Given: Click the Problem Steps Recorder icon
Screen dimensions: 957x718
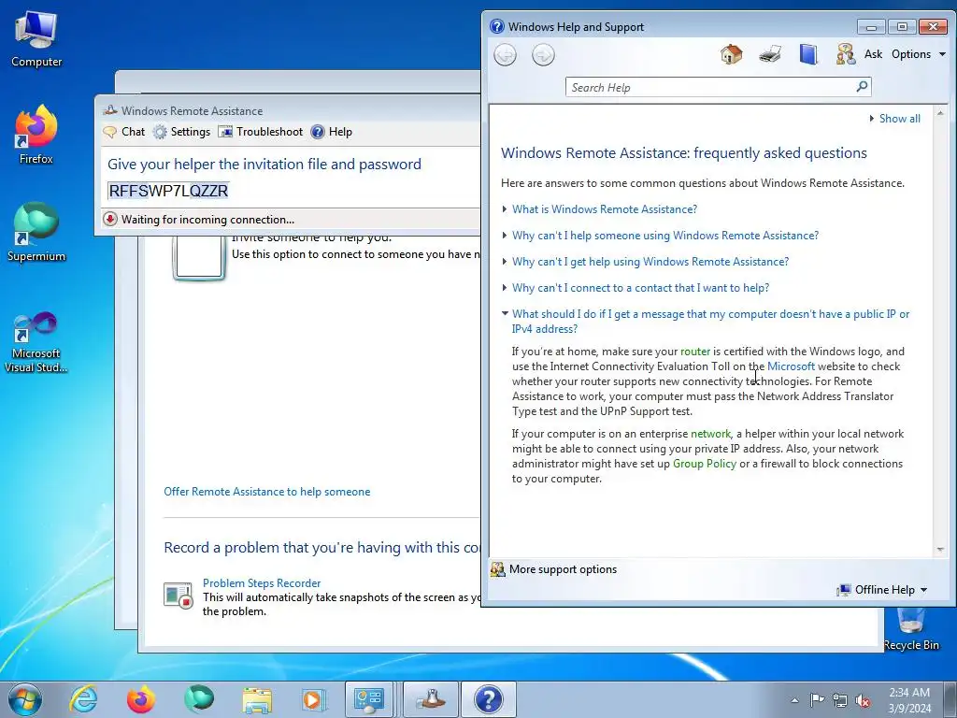Looking at the screenshot, I should point(179,596).
